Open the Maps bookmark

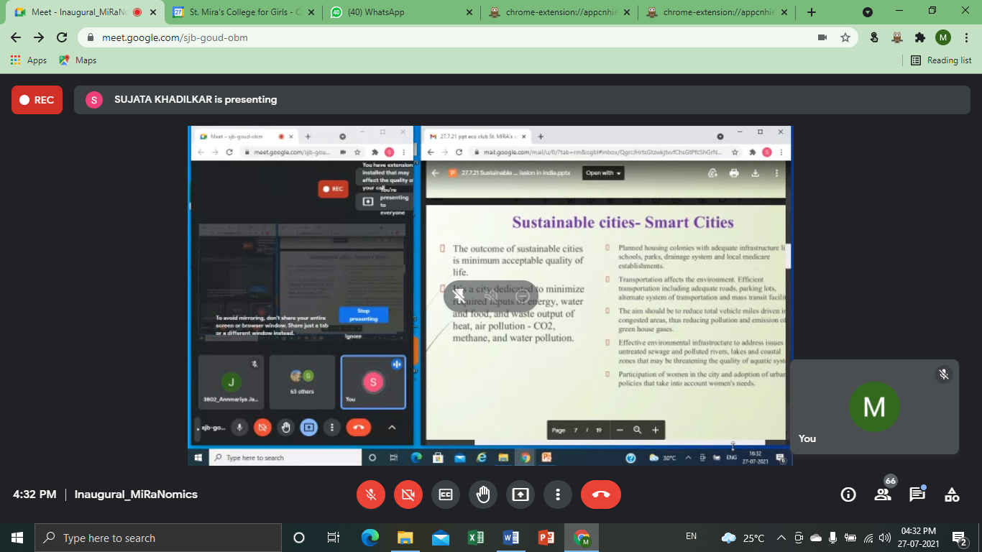tap(78, 60)
